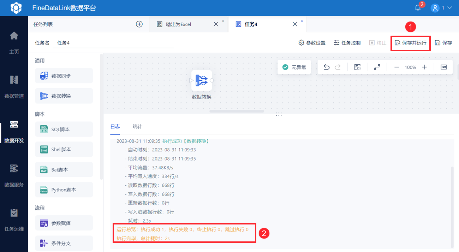The height and width of the screenshot is (252, 459).
Task: Click the 任务列表 tab header
Action: click(43, 24)
